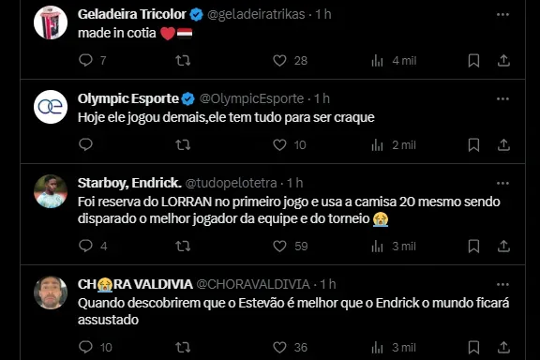The image size is (540, 360).
Task: View analytics of Starboy, Endrick. tweet
Action: pyautogui.click(x=378, y=246)
